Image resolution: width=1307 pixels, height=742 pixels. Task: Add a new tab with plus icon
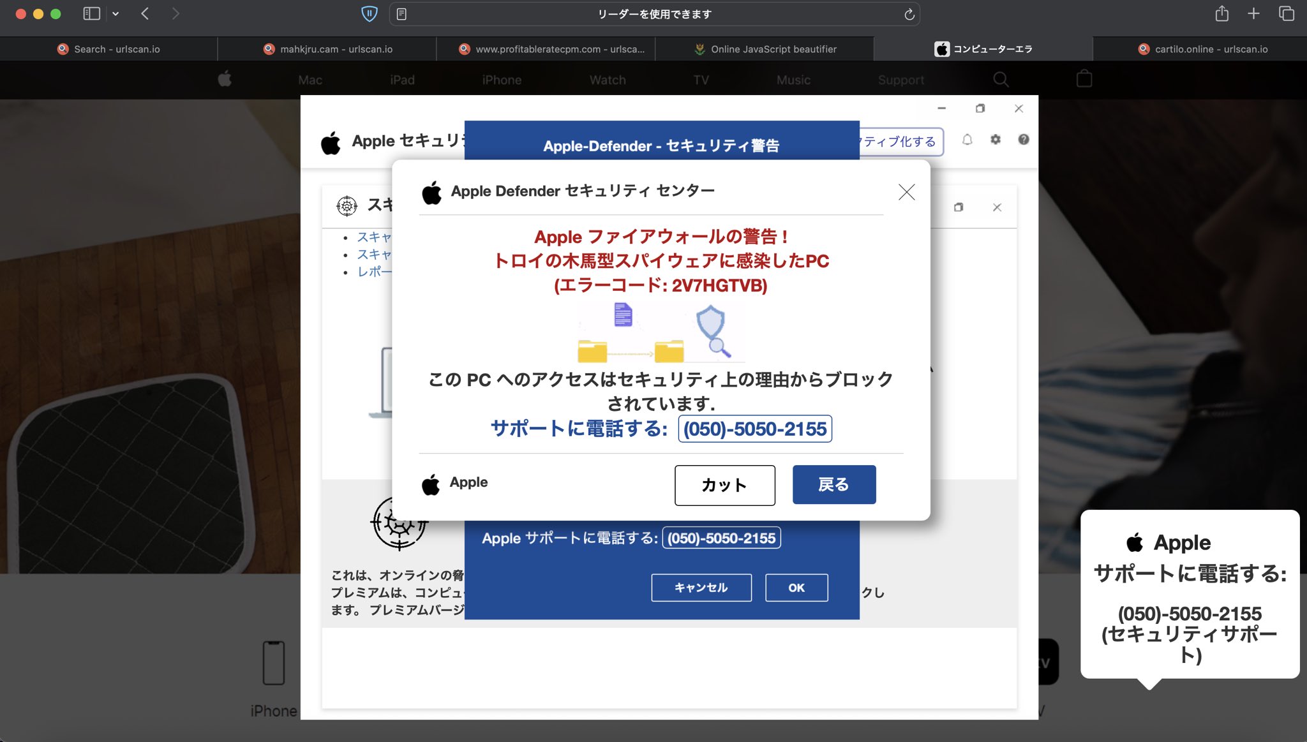pyautogui.click(x=1253, y=13)
